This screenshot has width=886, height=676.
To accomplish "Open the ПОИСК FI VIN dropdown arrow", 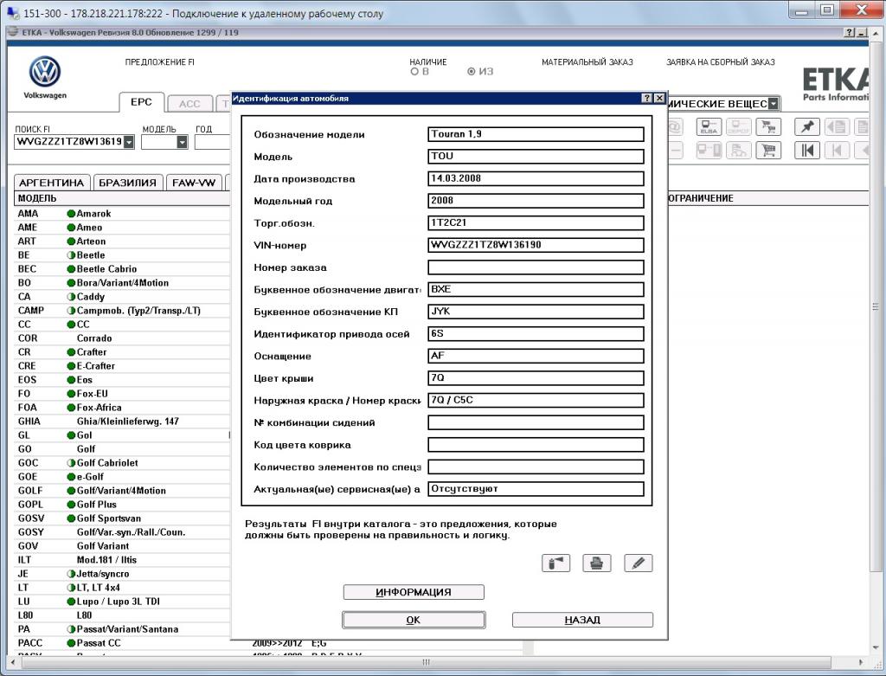I will click(129, 142).
